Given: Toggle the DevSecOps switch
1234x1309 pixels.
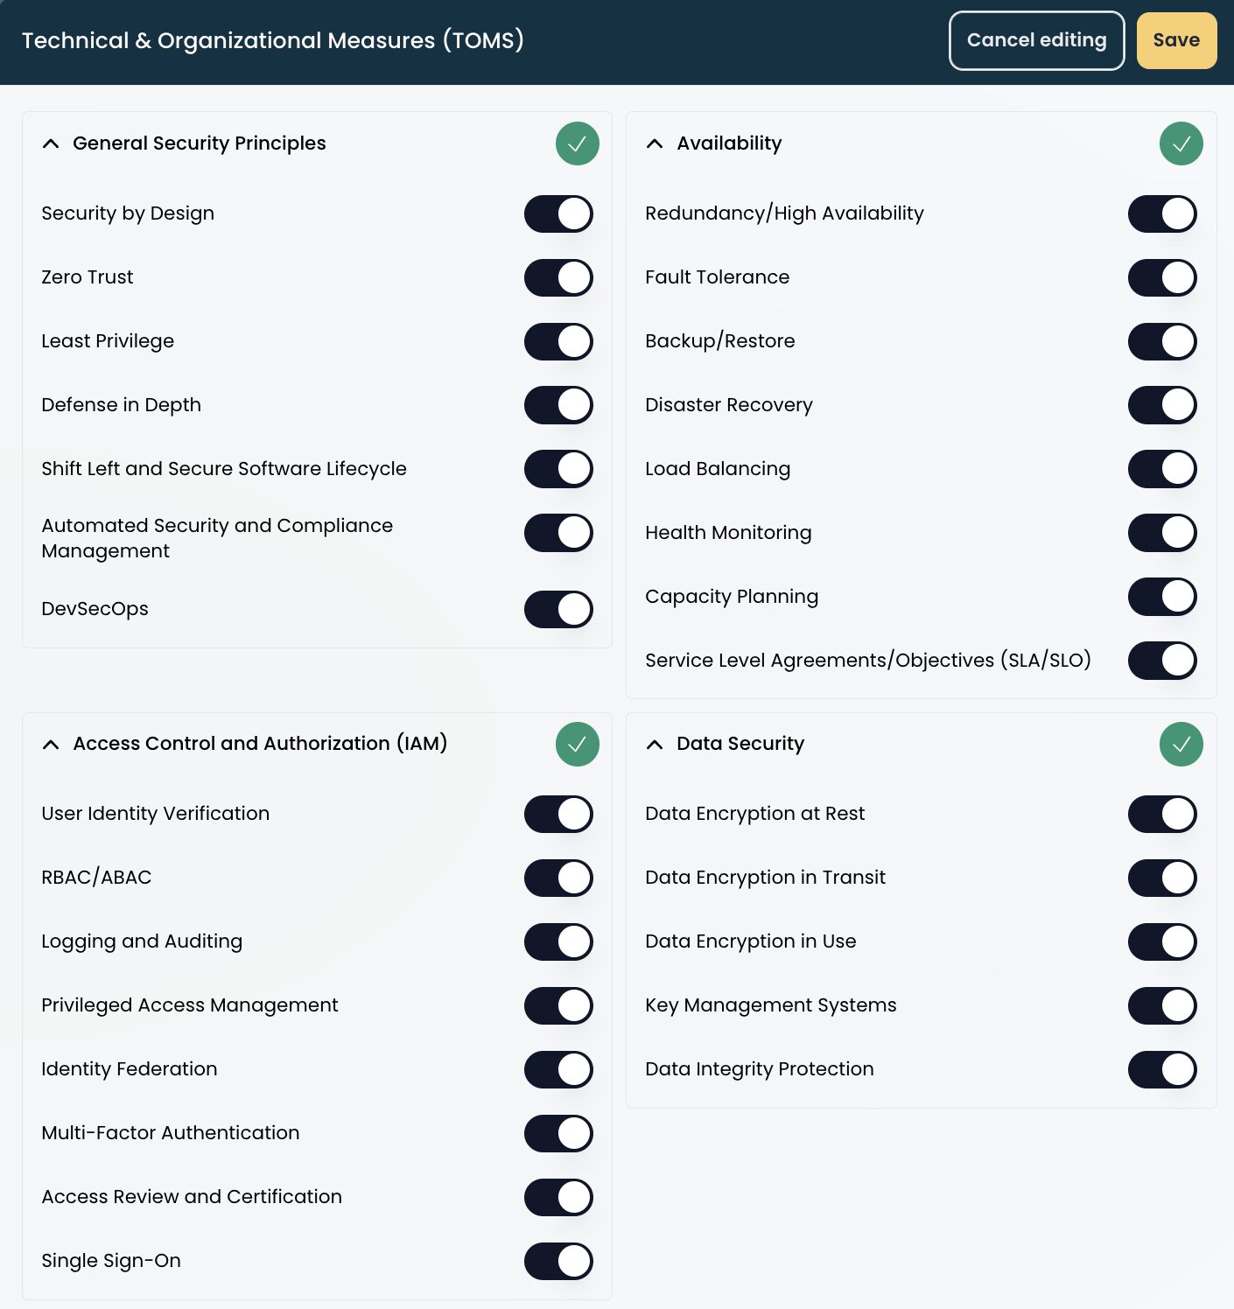Looking at the screenshot, I should 558,610.
